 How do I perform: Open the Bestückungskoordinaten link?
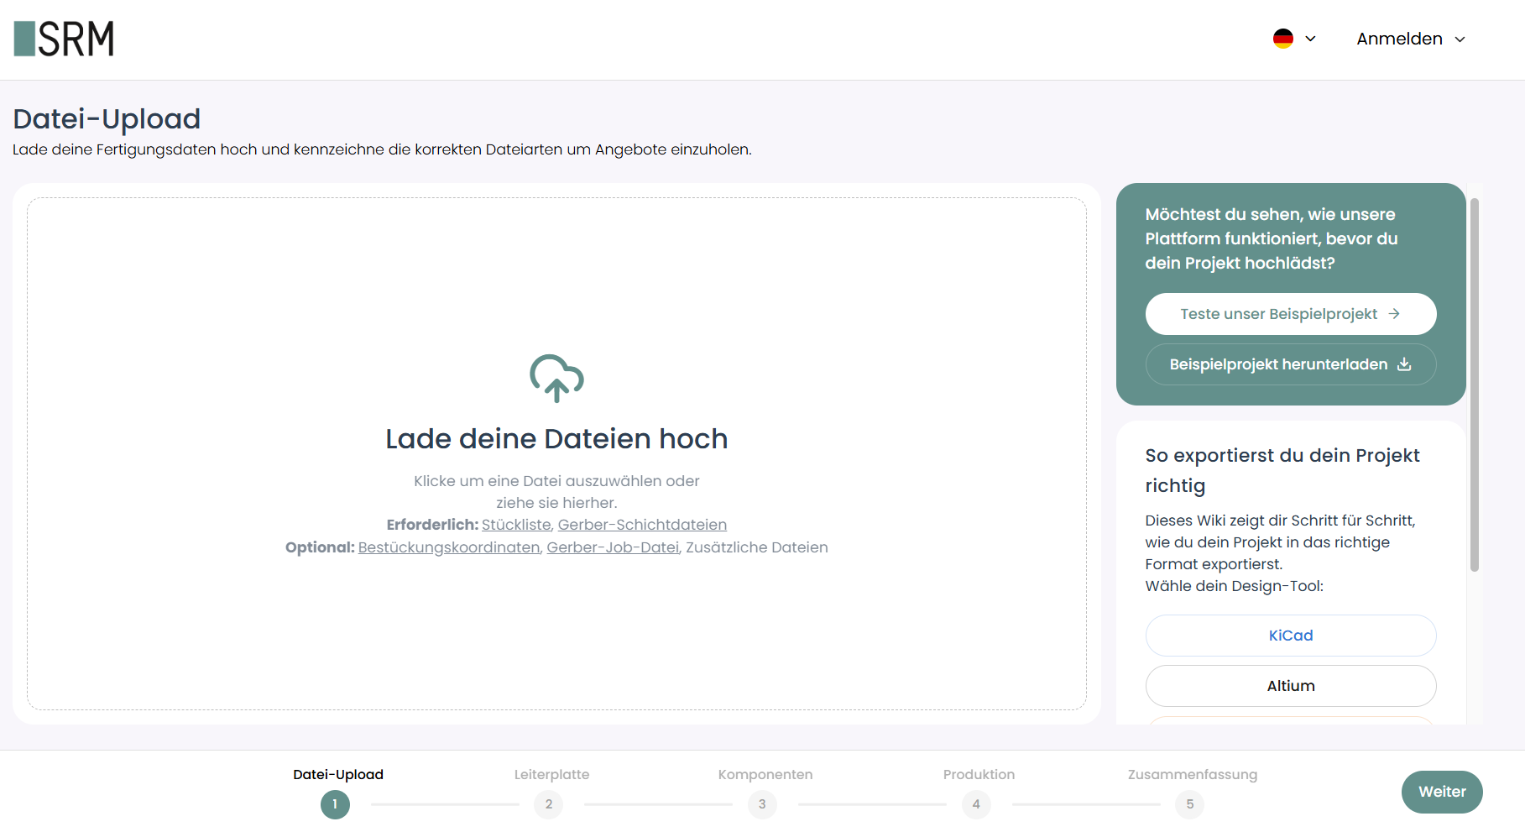(x=448, y=547)
